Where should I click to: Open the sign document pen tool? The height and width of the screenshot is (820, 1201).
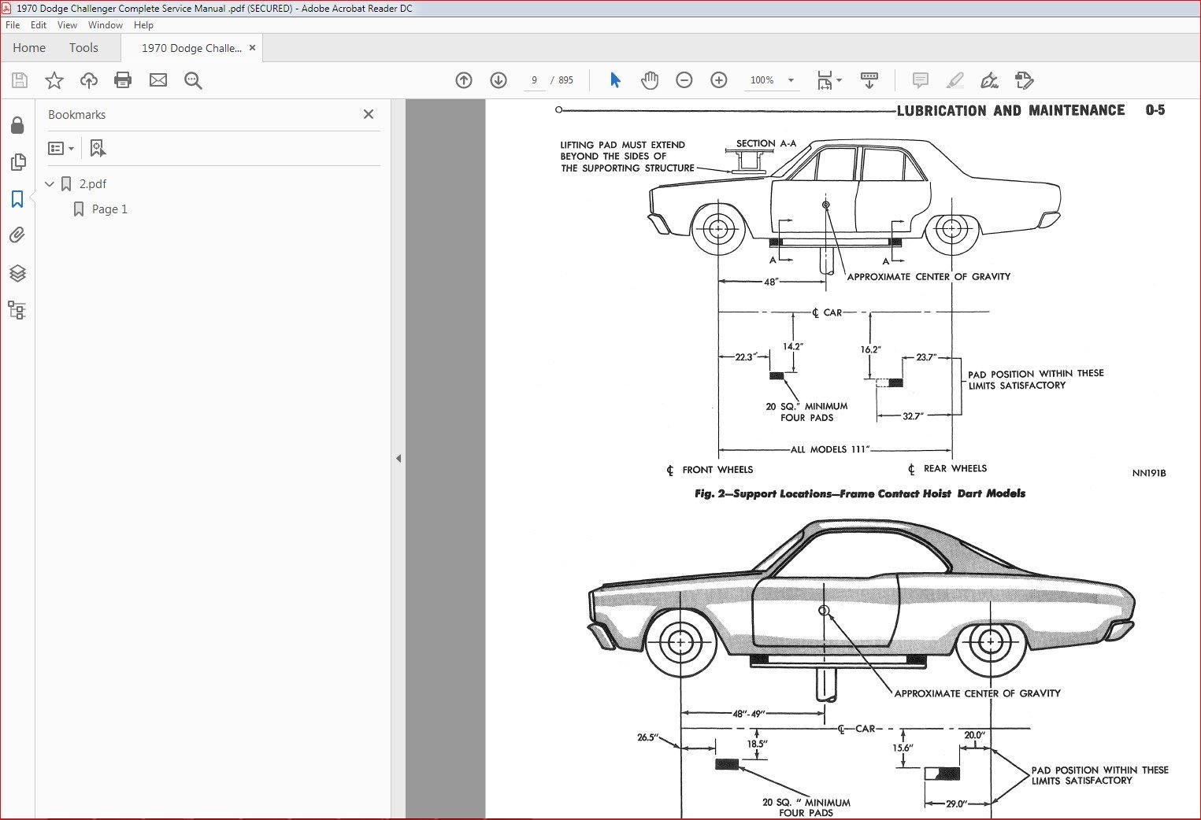coord(989,80)
